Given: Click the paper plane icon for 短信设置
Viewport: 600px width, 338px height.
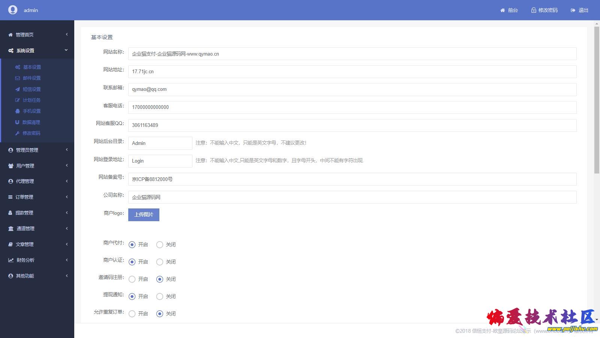Looking at the screenshot, I should [17, 89].
